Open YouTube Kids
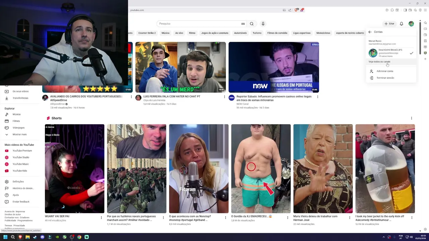 point(20,171)
